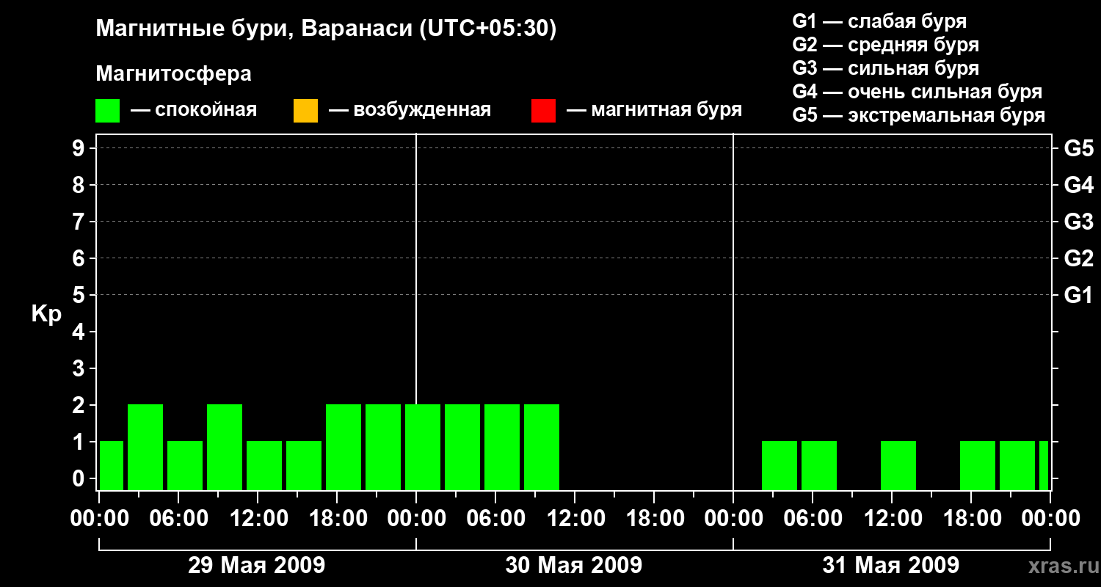The height and width of the screenshot is (587, 1101).
Task: Click the 'G3' storm-level axis marker beside Kp 7
Action: pyautogui.click(x=1078, y=222)
